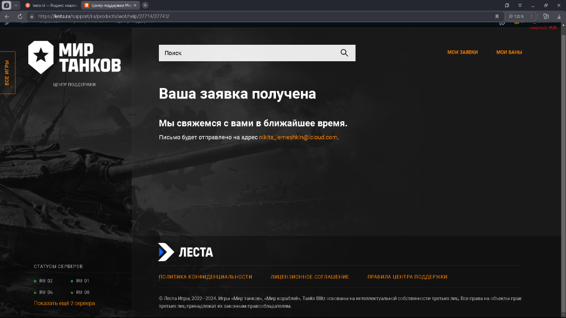Click the Ваша заявка получена heading

237,94
